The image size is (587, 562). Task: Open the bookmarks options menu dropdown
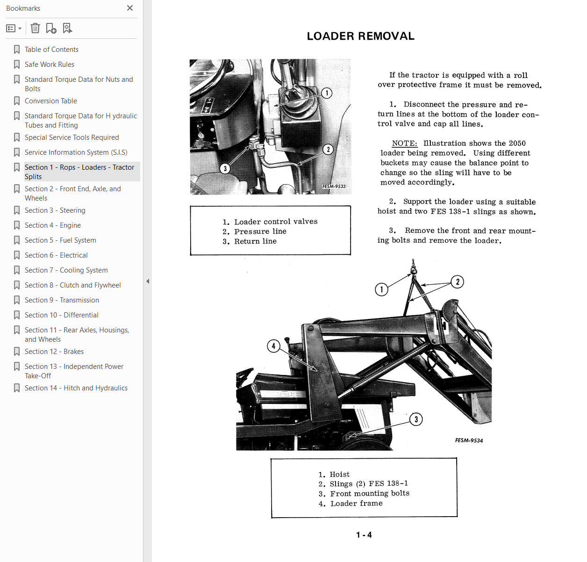(14, 29)
